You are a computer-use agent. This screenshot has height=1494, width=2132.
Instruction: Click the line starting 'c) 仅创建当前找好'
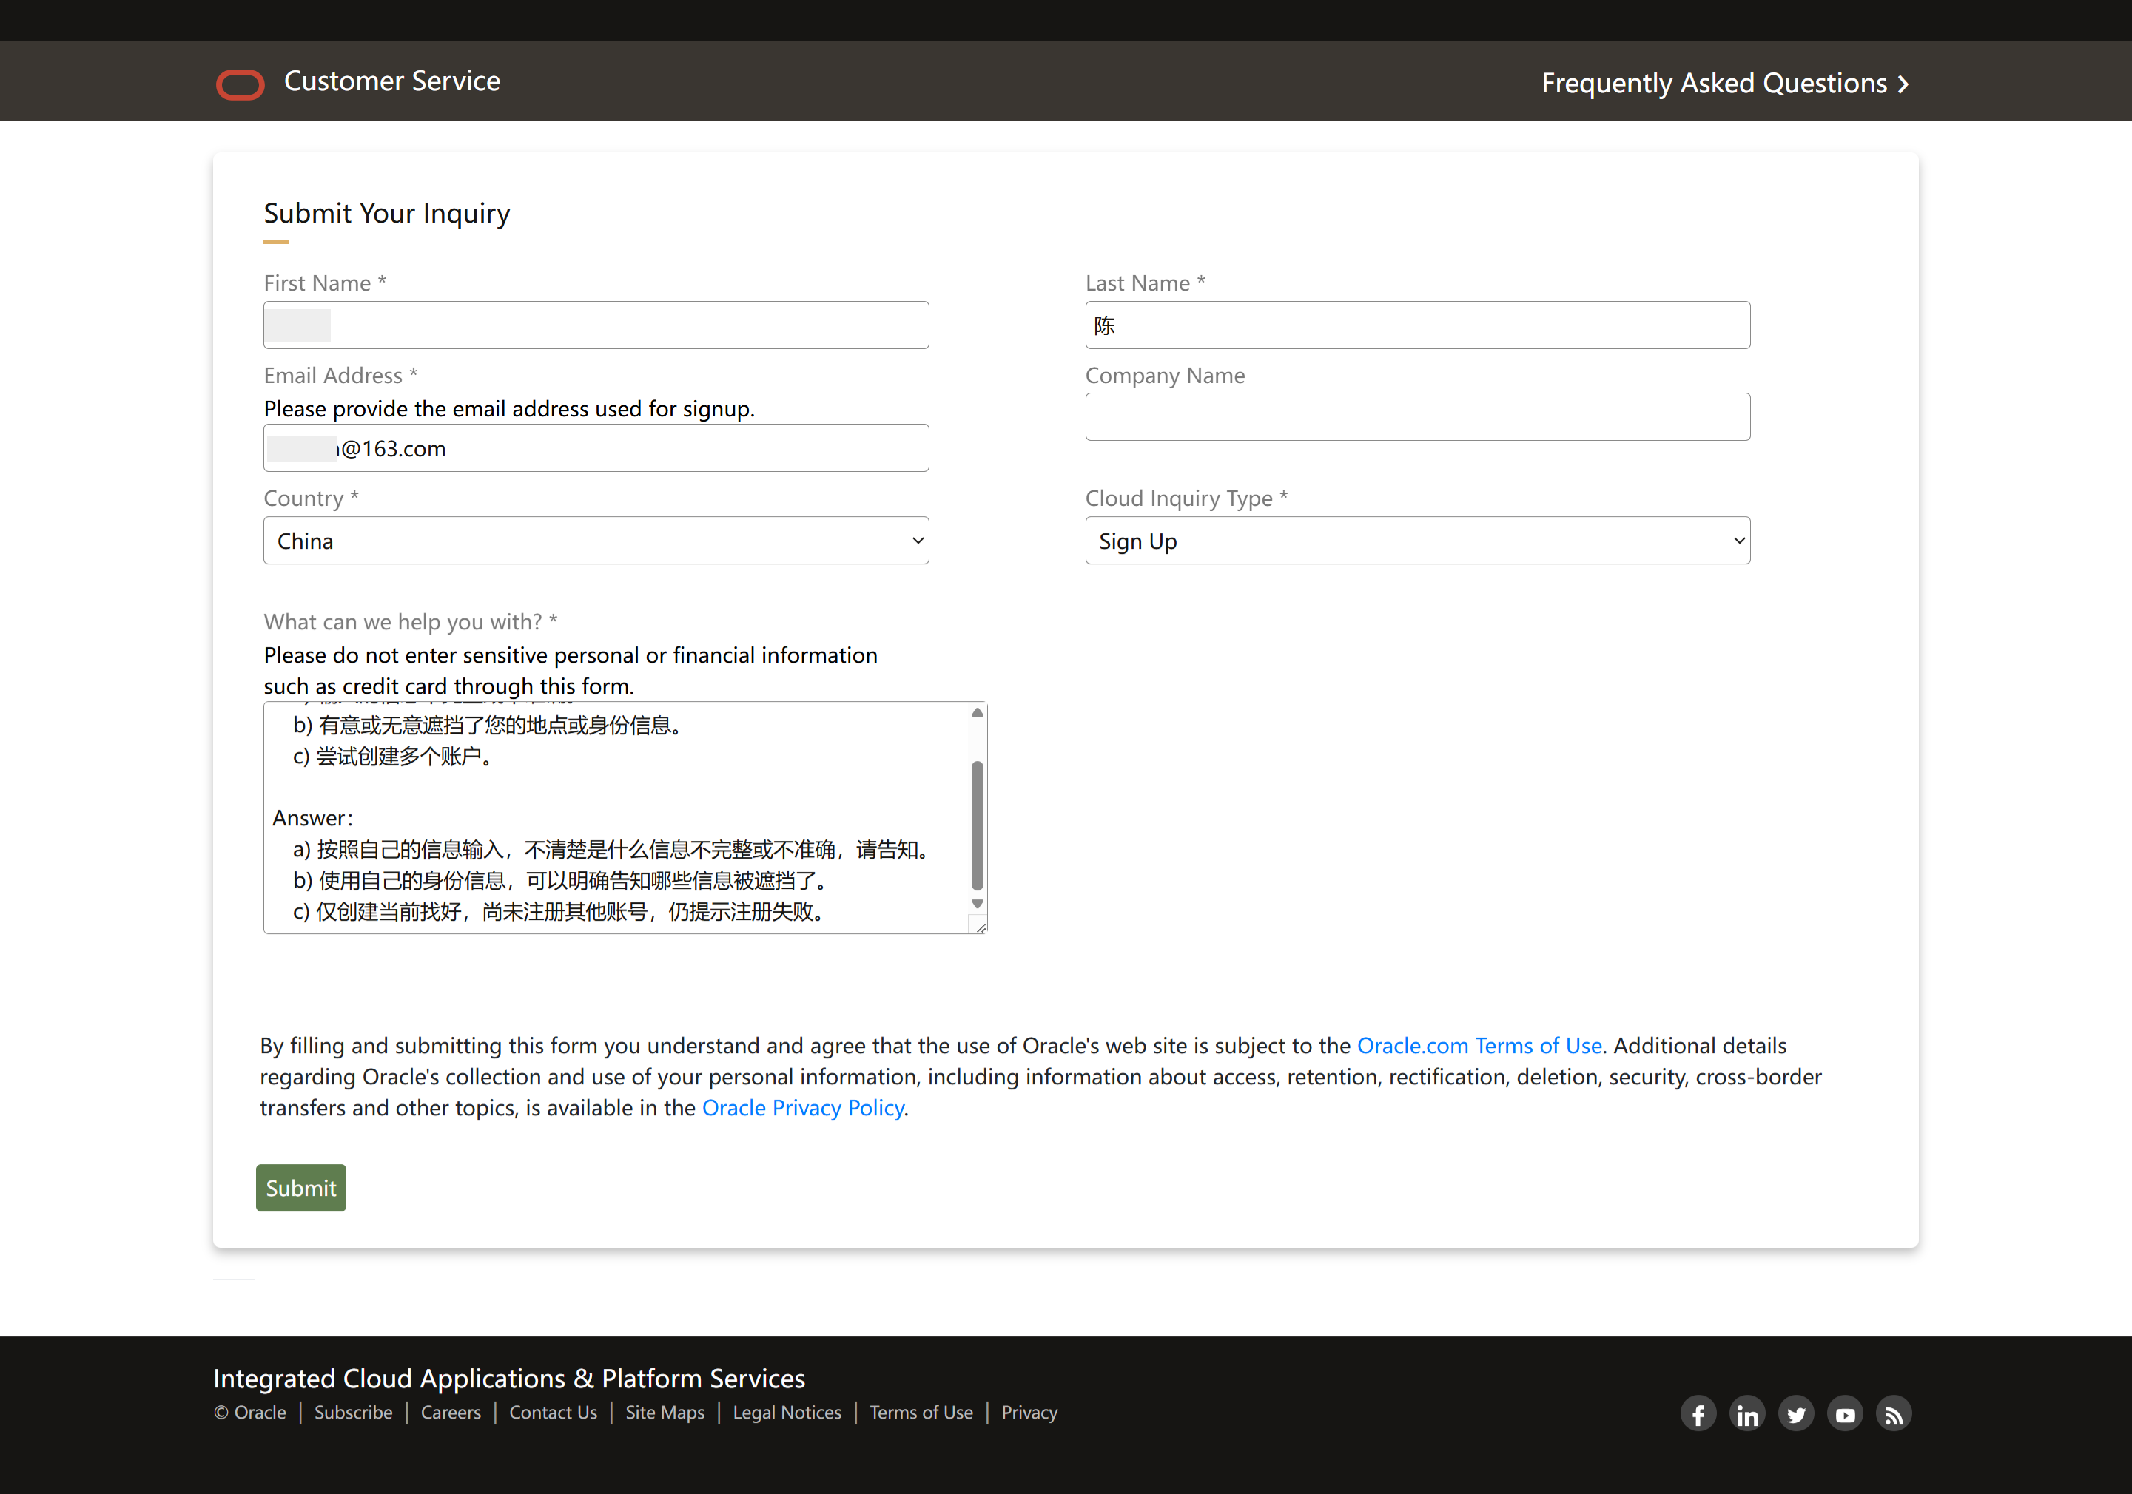pyautogui.click(x=561, y=911)
